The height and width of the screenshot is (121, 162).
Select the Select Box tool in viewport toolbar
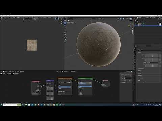[x=65, y=23]
